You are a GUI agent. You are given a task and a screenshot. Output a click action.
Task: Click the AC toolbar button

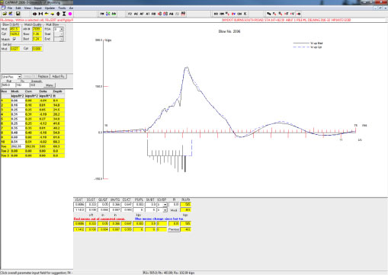tap(136, 14)
